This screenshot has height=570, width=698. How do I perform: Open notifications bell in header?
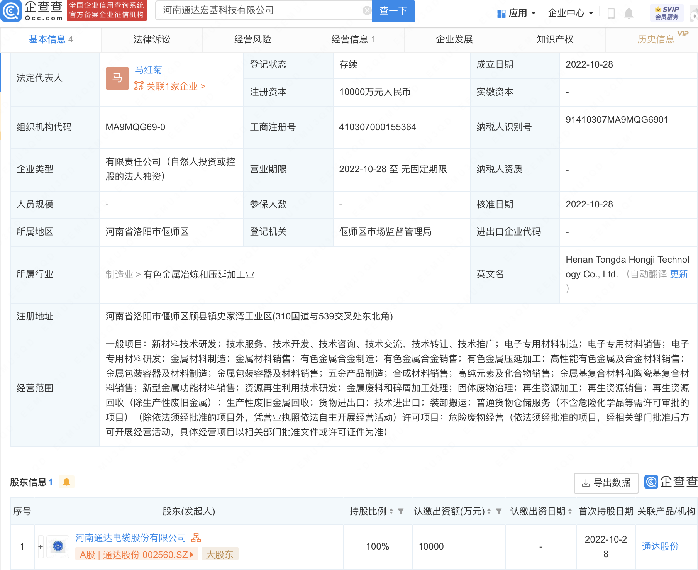pyautogui.click(x=629, y=14)
